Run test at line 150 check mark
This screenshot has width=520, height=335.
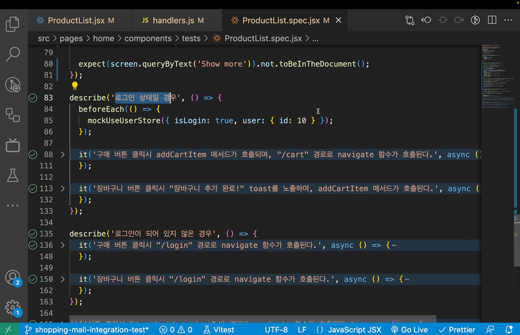tap(32, 279)
